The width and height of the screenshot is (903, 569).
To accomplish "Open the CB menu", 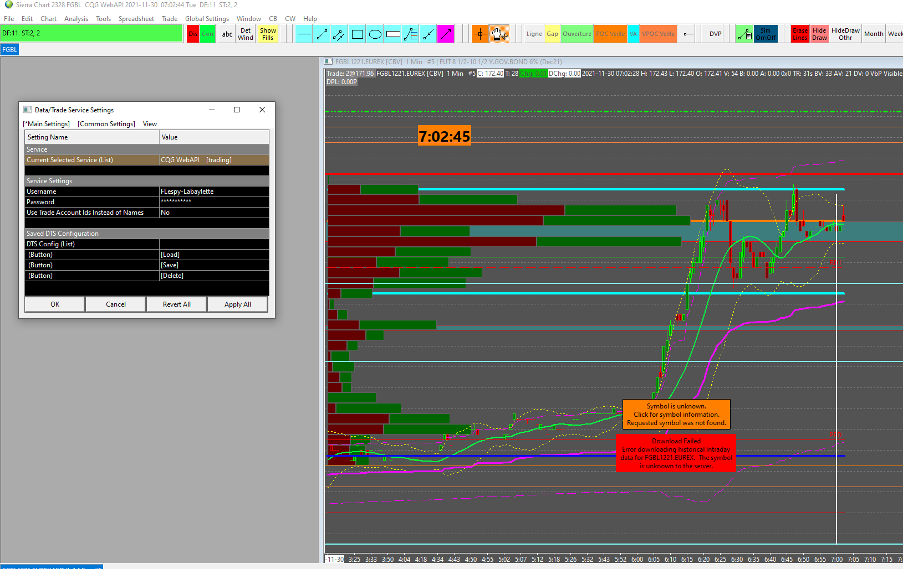I will coord(273,19).
